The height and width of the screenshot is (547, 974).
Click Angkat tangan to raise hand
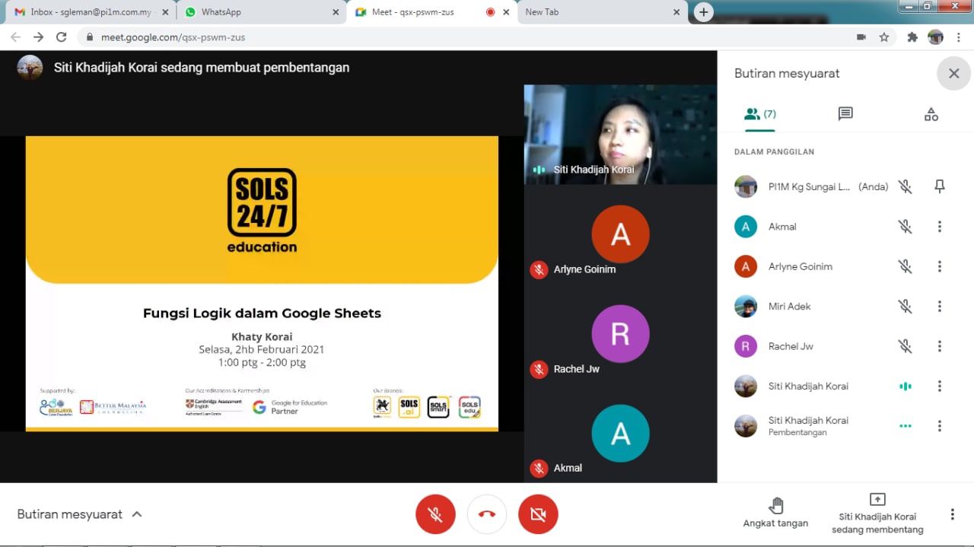[775, 513]
